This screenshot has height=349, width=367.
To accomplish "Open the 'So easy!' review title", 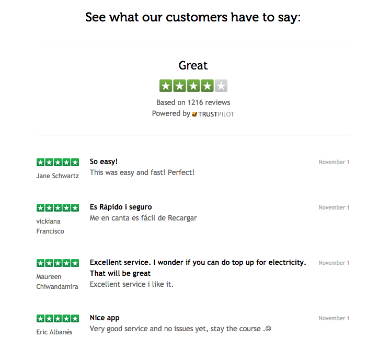I will (x=104, y=161).
